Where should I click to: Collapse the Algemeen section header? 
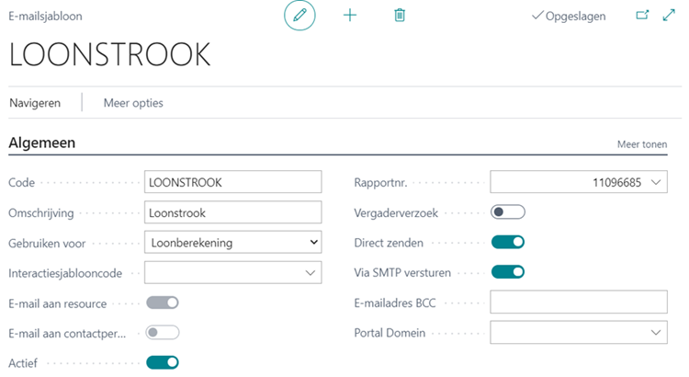[42, 143]
